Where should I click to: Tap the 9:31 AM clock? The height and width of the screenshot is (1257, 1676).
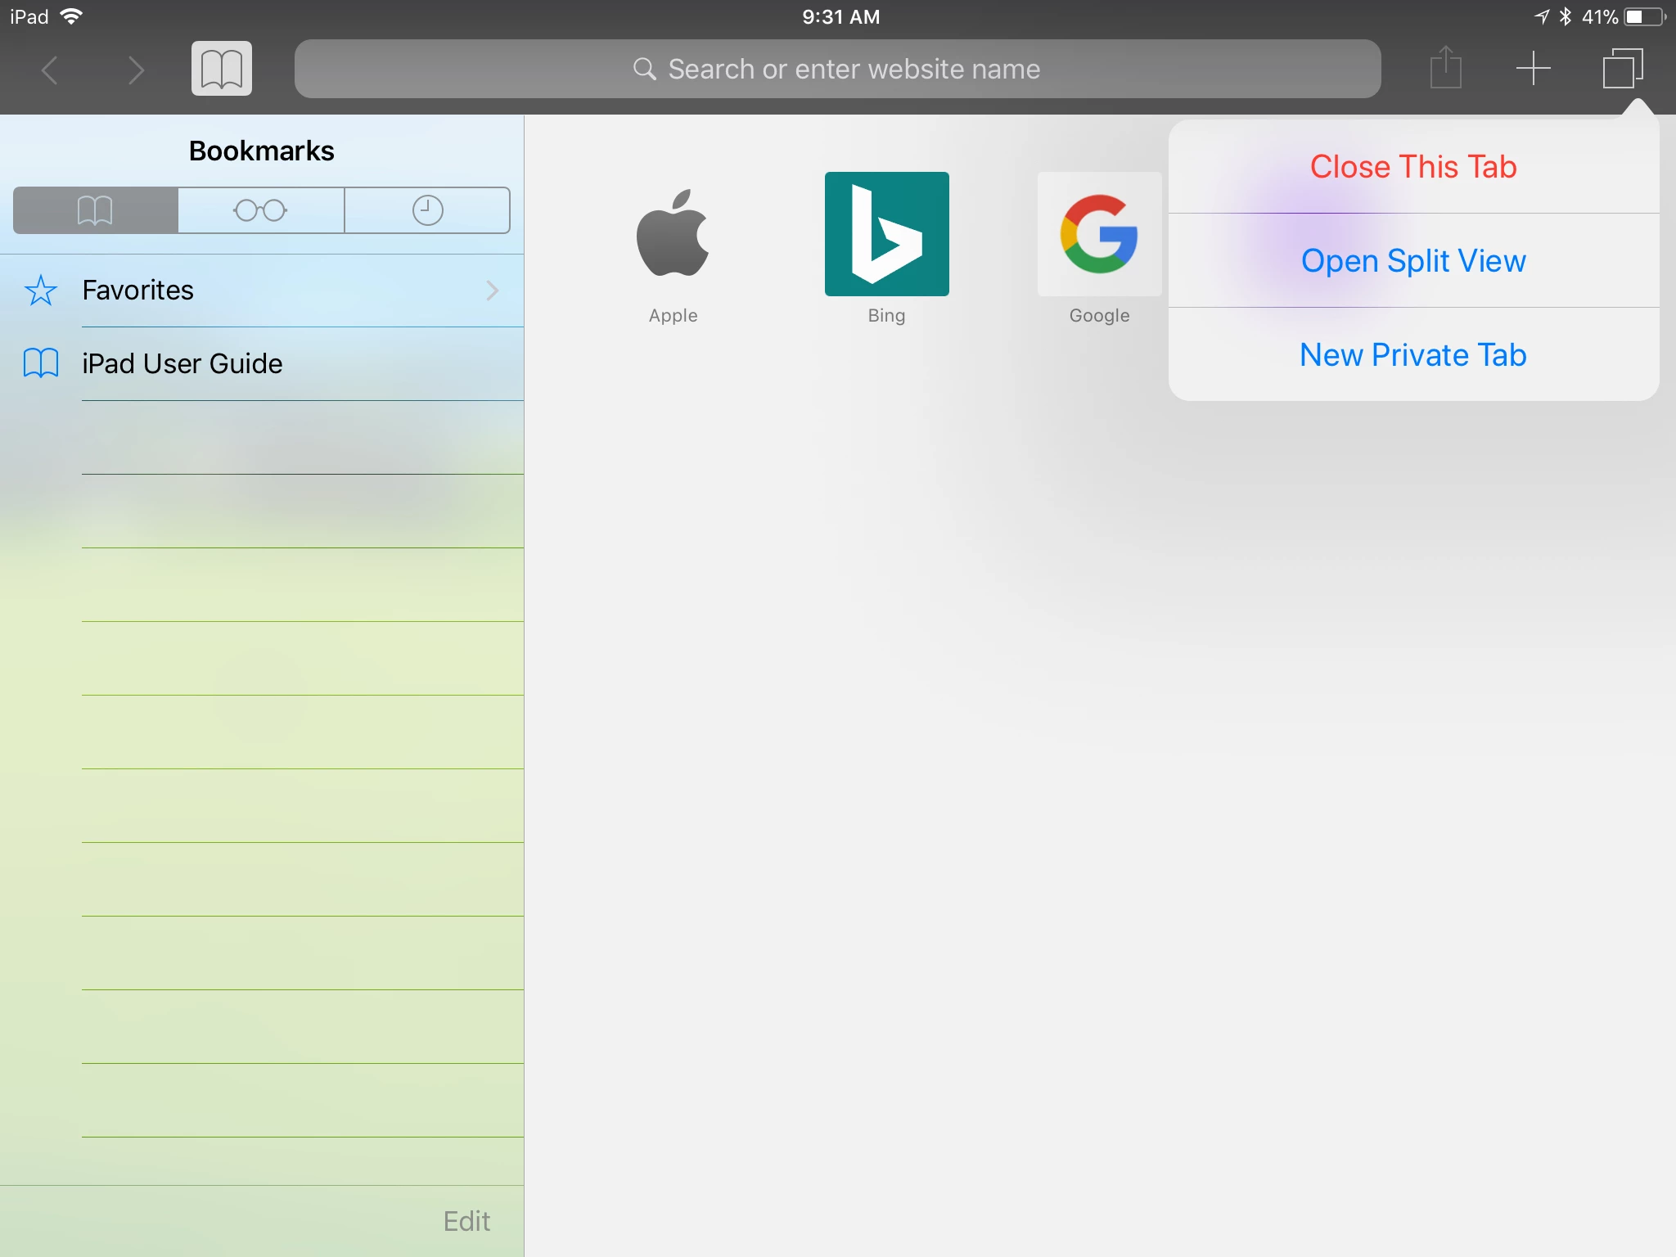[840, 16]
